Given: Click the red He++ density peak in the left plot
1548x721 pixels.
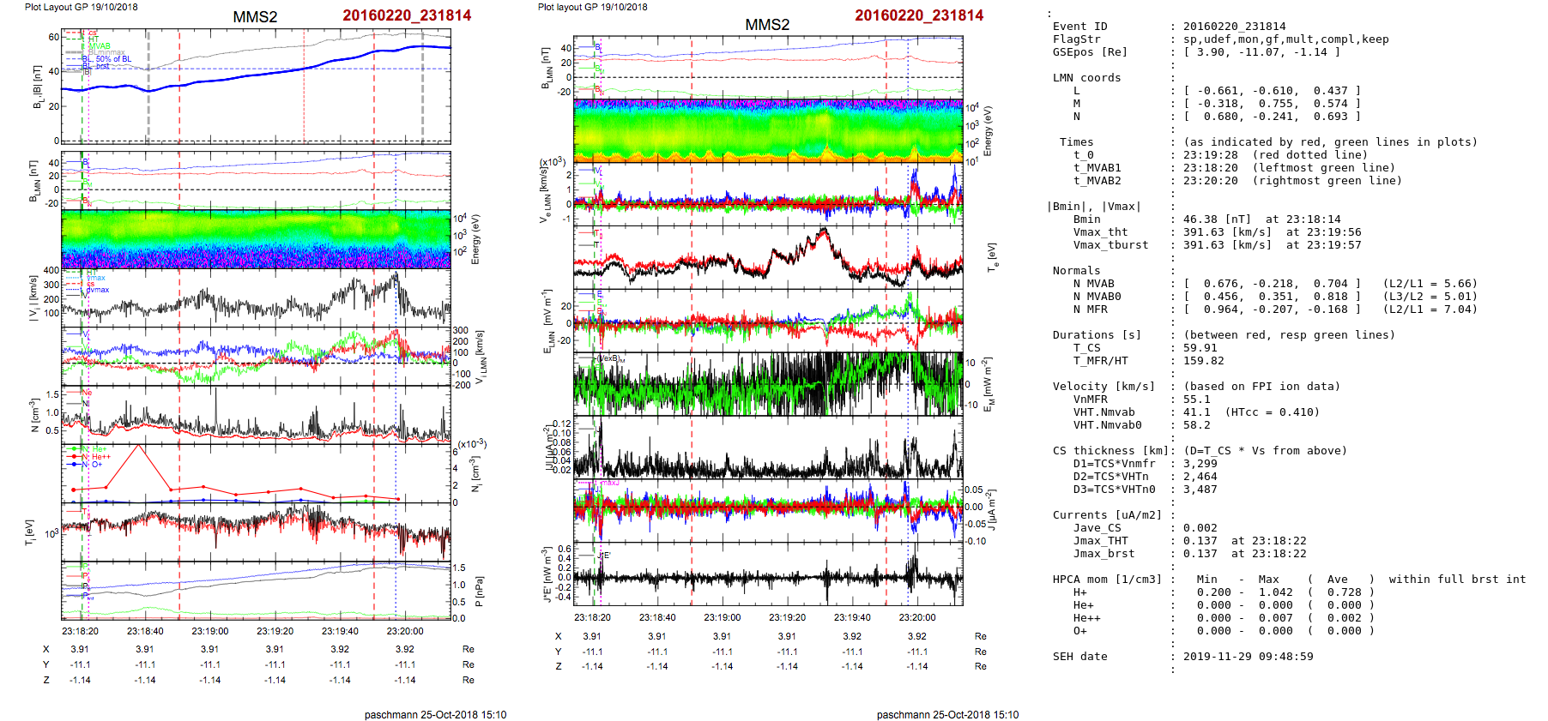Looking at the screenshot, I should point(138,447).
